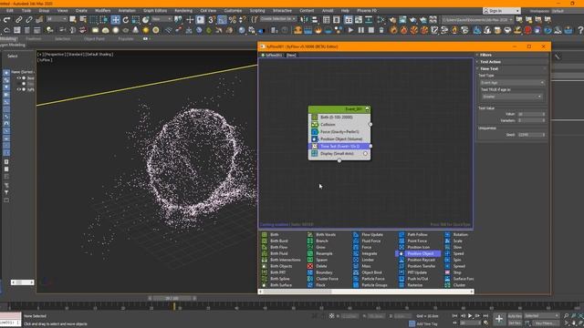Click the Redo arrow icon
Screen dimensions: 584x328
[6, 20]
